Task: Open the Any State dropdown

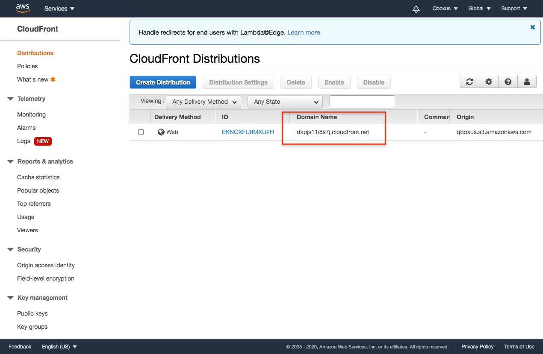Action: (285, 102)
